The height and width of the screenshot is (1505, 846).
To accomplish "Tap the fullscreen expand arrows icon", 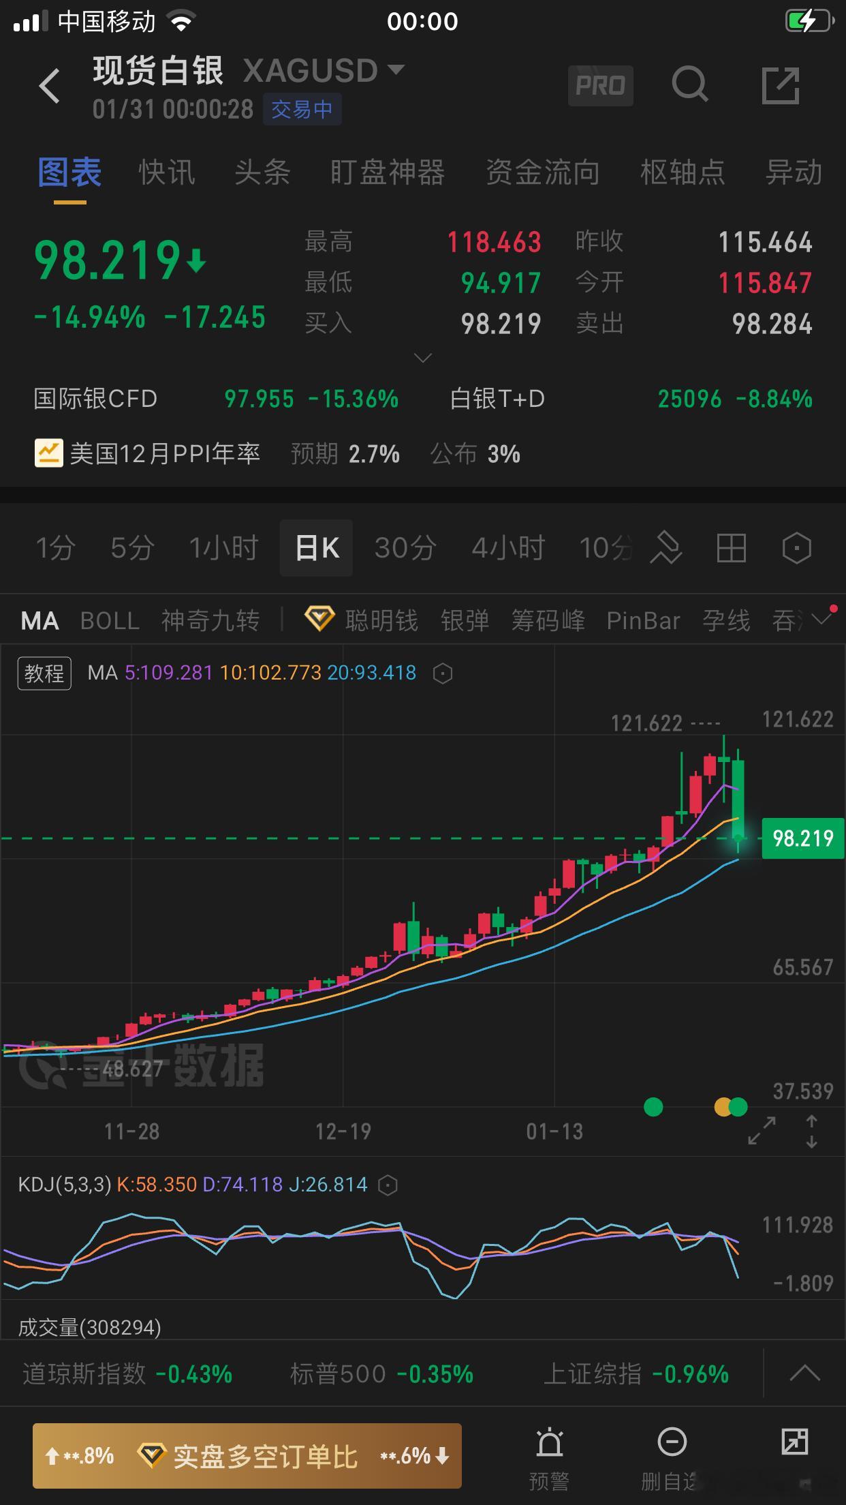I will [x=762, y=1131].
